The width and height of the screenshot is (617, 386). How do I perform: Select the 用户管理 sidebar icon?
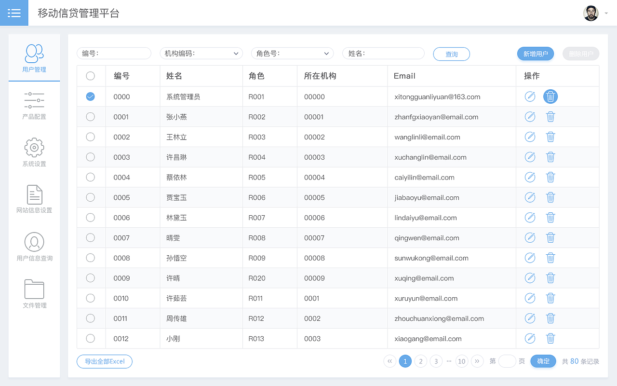pos(34,57)
